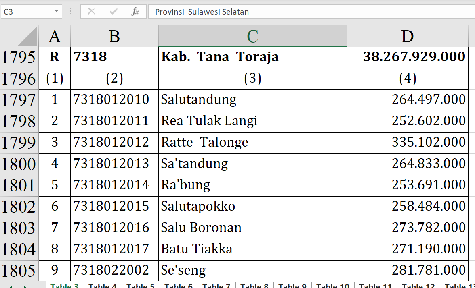Click the Cancel X formula icon

(x=92, y=12)
